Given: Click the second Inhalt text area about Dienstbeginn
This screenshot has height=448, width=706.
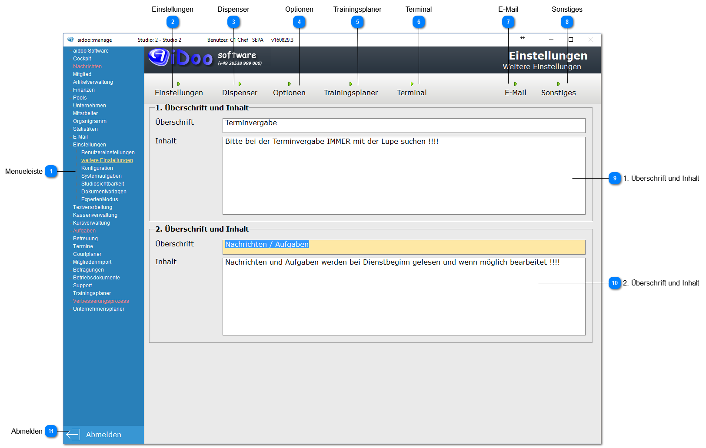Looking at the screenshot, I should (x=404, y=296).
